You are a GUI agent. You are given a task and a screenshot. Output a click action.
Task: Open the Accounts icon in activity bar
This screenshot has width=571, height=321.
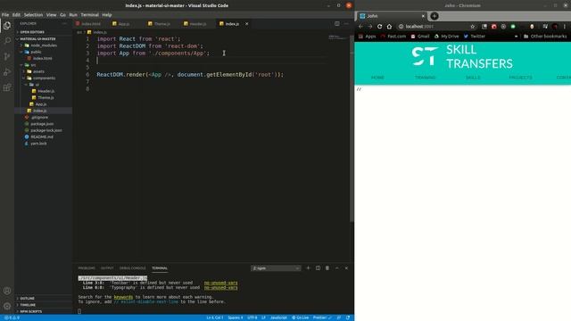(7, 291)
